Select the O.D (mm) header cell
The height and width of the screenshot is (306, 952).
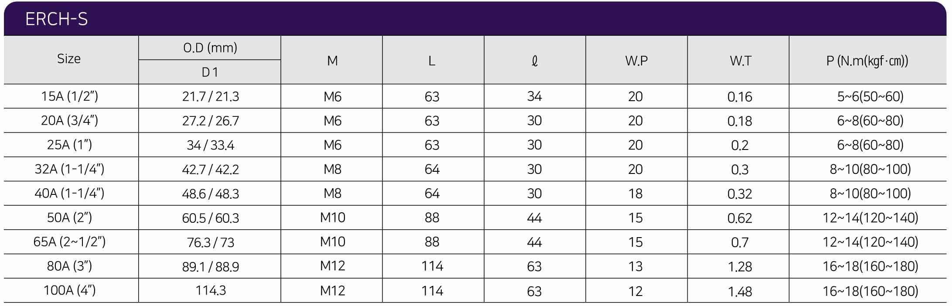click(210, 48)
